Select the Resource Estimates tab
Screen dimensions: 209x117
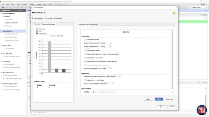(48, 24)
